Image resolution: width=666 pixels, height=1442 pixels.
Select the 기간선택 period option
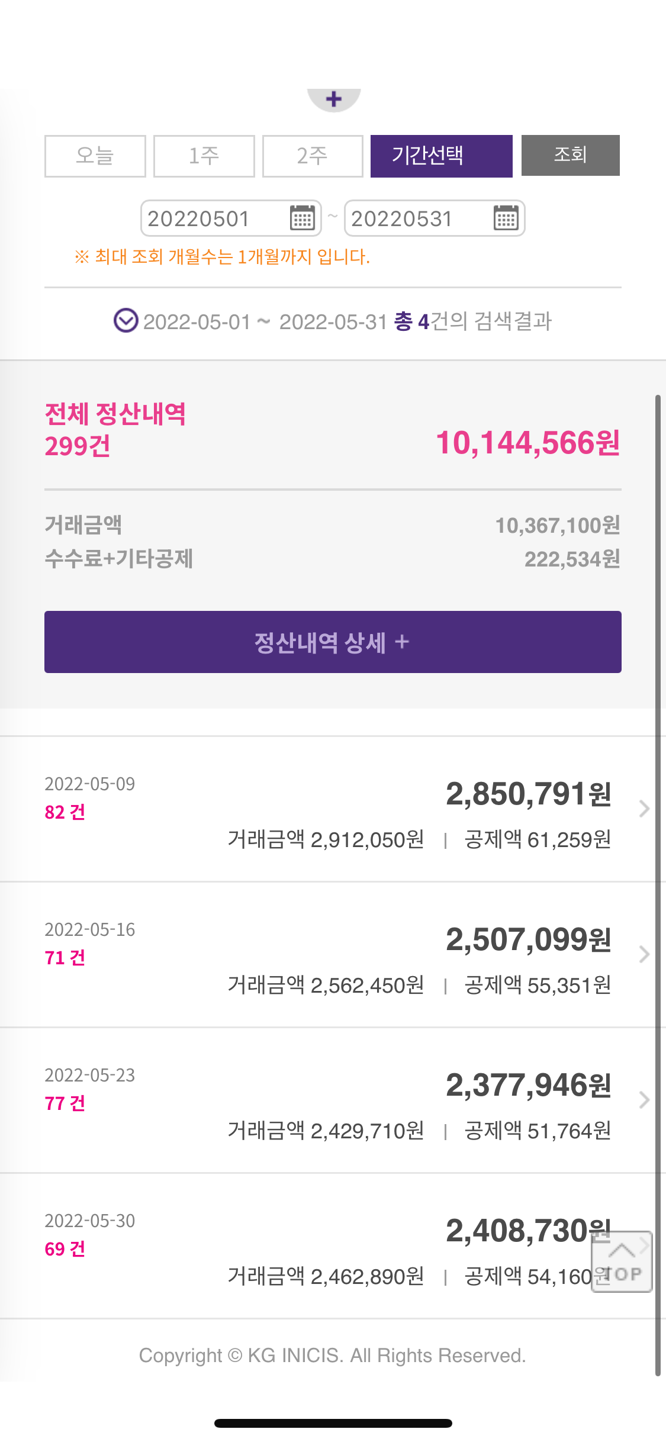click(x=441, y=156)
